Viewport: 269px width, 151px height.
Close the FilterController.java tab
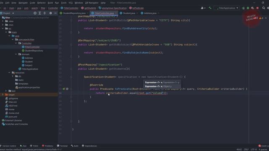tap(116, 13)
